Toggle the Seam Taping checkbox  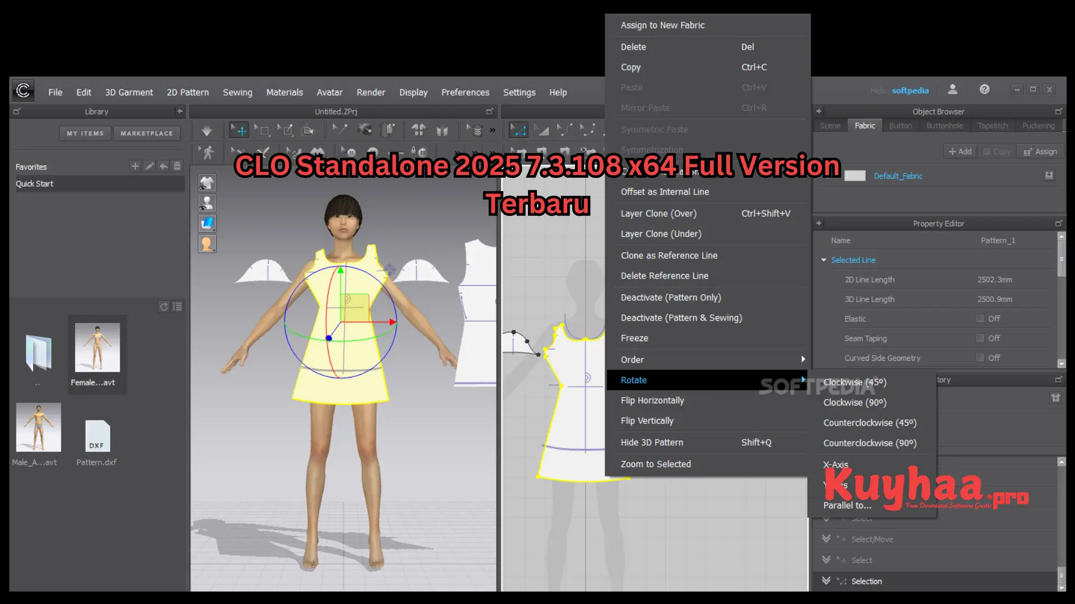[980, 338]
